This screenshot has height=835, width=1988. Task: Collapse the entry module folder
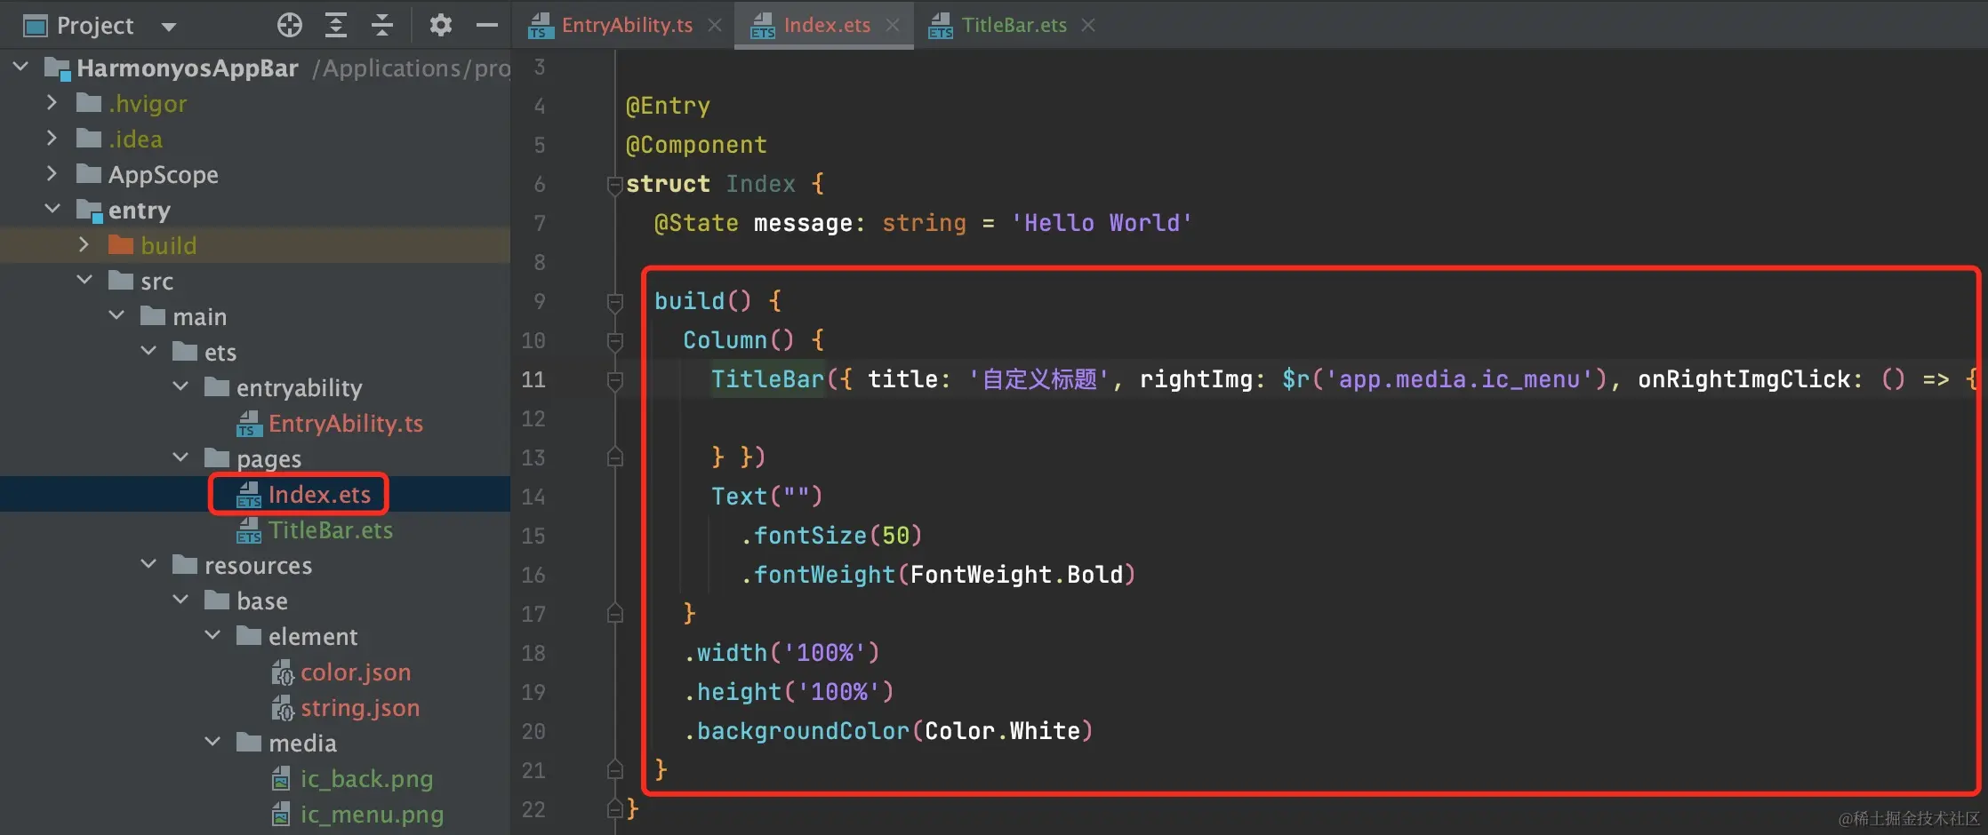coord(52,209)
